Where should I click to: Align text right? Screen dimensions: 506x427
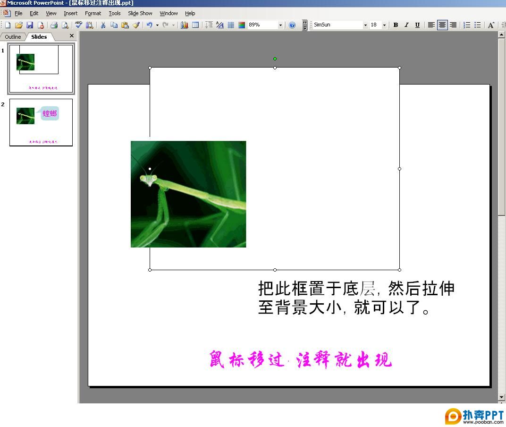click(453, 25)
